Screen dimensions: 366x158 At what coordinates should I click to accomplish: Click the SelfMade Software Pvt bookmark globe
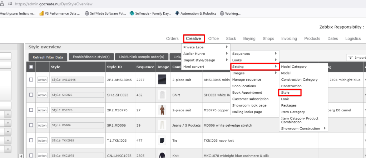87,14
